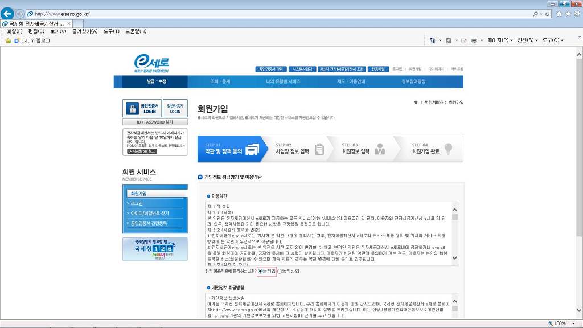This screenshot has width=583, height=328.
Task: Click the RSS feeds icon
Action: (449, 40)
